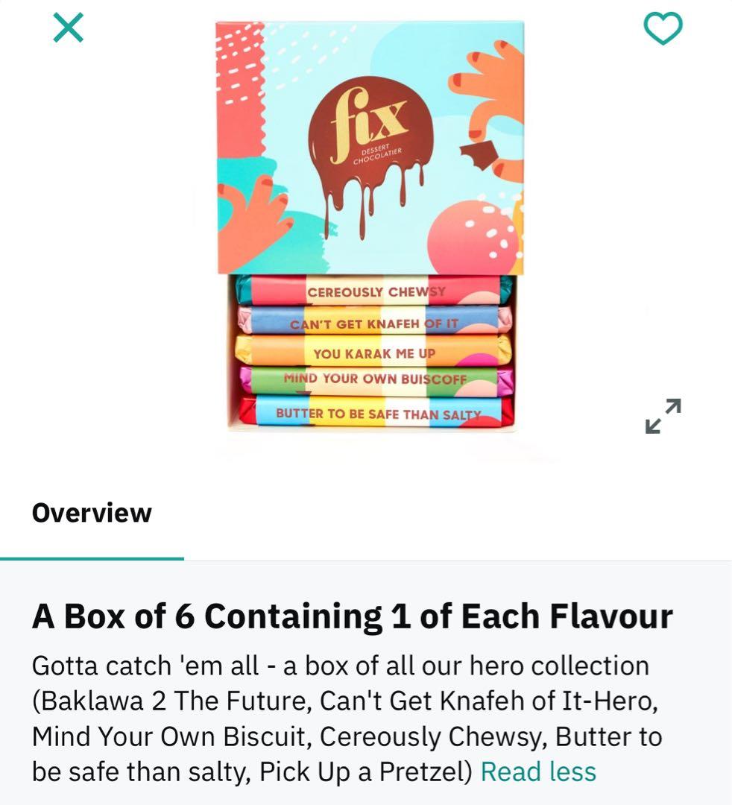Viewport: 732px width, 805px height.
Task: Expand the product image to fullscreen
Action: tap(663, 416)
